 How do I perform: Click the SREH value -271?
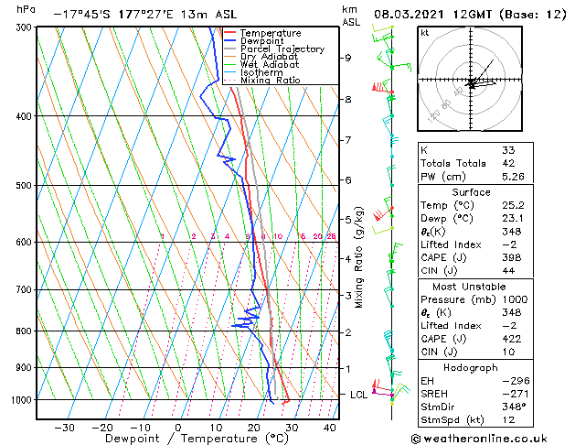(x=516, y=394)
